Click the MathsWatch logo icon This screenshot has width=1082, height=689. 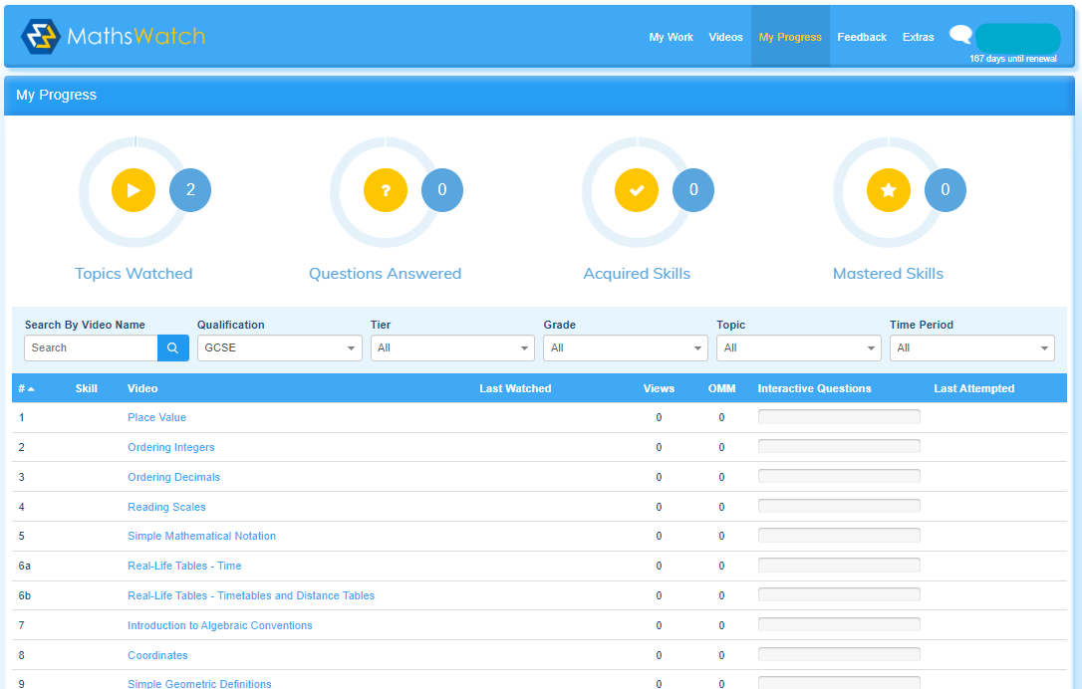pyautogui.click(x=41, y=37)
